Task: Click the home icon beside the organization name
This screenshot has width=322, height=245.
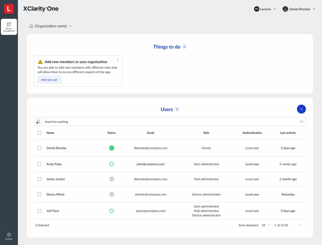Action: pyautogui.click(x=31, y=26)
